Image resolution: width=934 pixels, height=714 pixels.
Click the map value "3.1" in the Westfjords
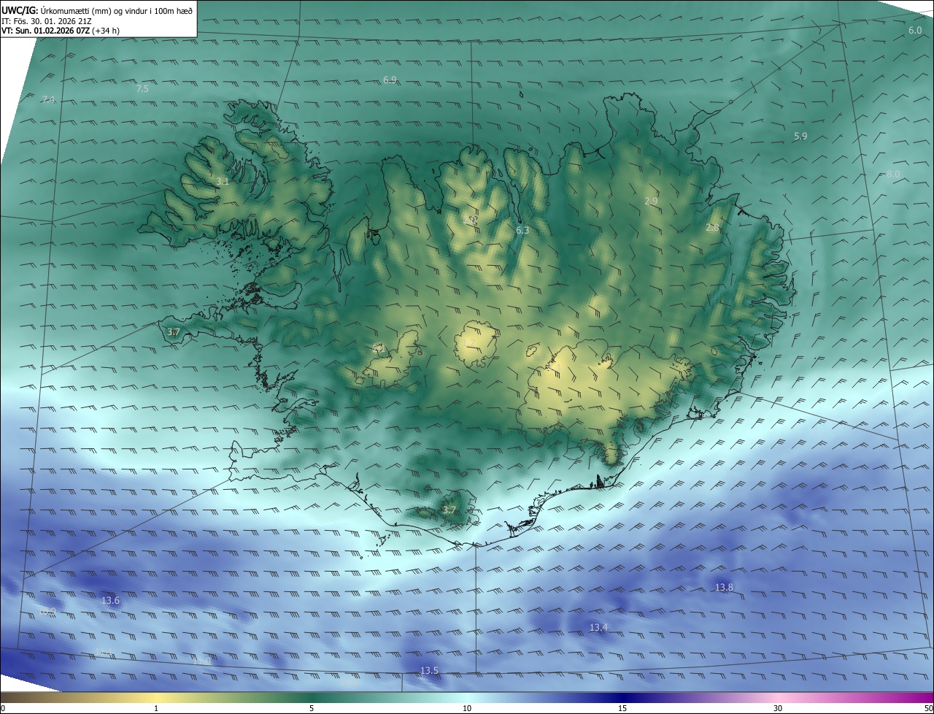tap(223, 181)
